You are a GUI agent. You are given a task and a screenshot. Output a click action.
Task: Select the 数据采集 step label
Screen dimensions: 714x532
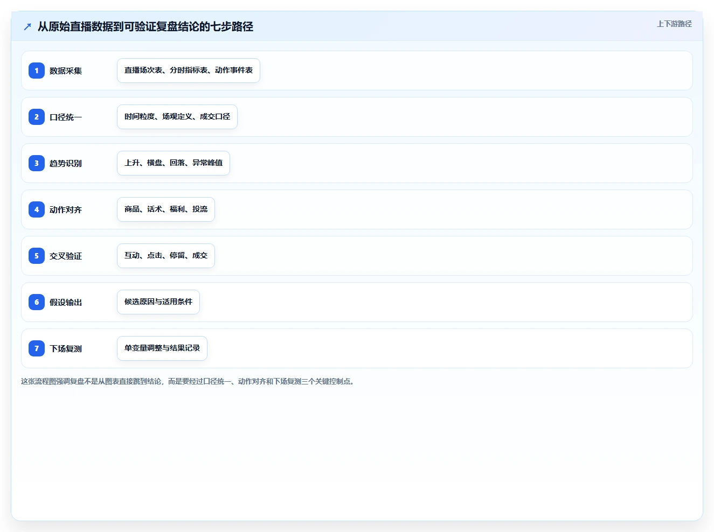[x=66, y=71]
